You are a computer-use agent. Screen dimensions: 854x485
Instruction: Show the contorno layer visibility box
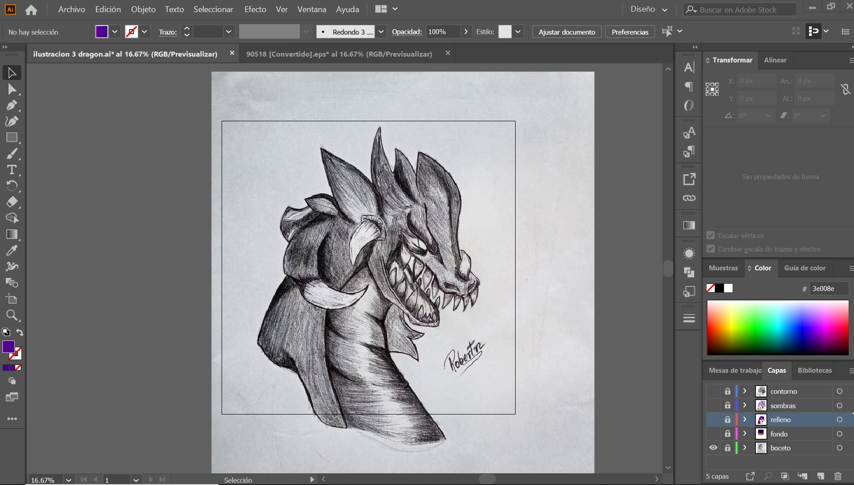click(713, 391)
